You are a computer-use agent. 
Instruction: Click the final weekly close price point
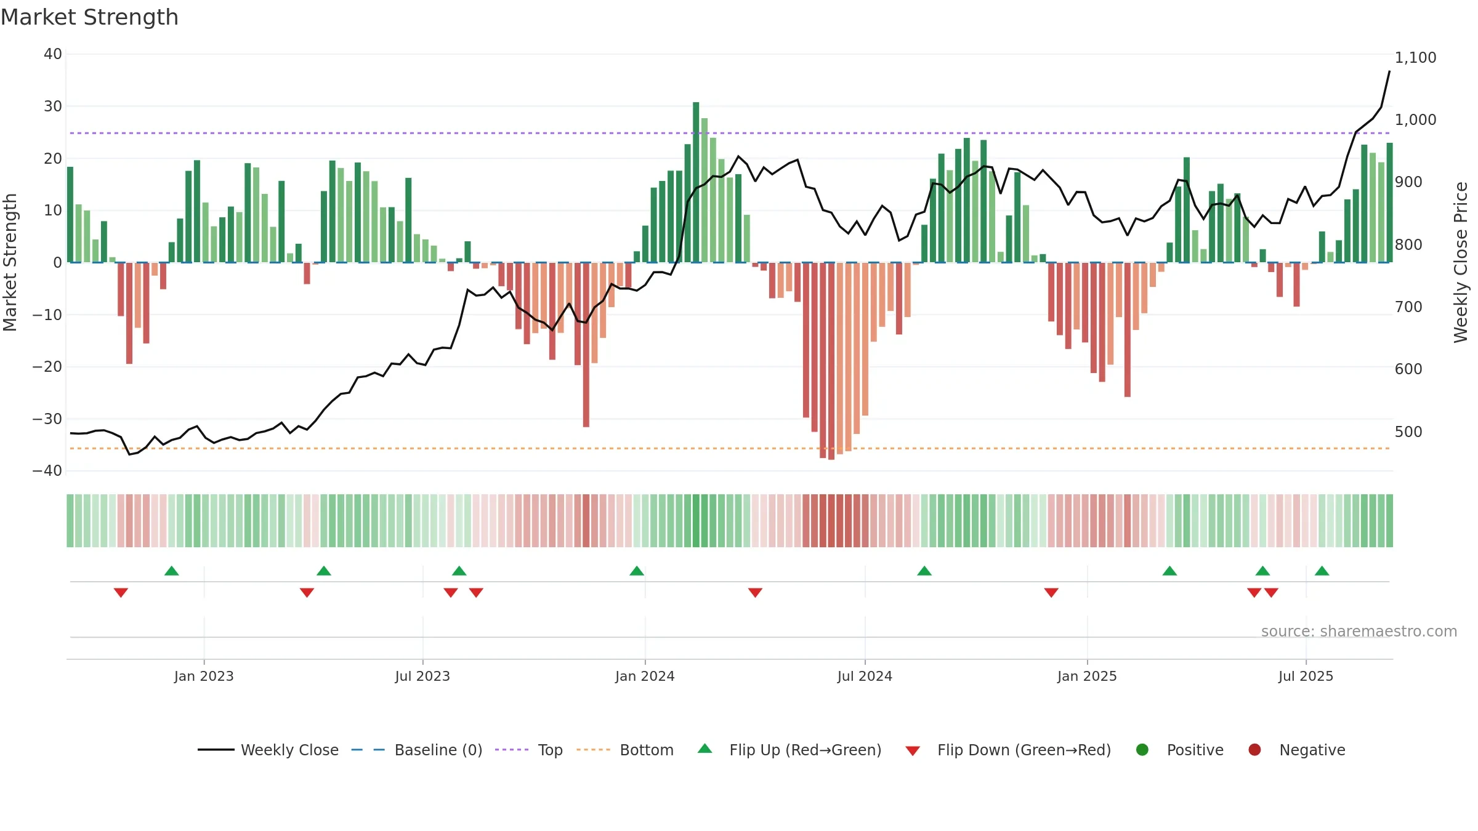pyautogui.click(x=1389, y=71)
